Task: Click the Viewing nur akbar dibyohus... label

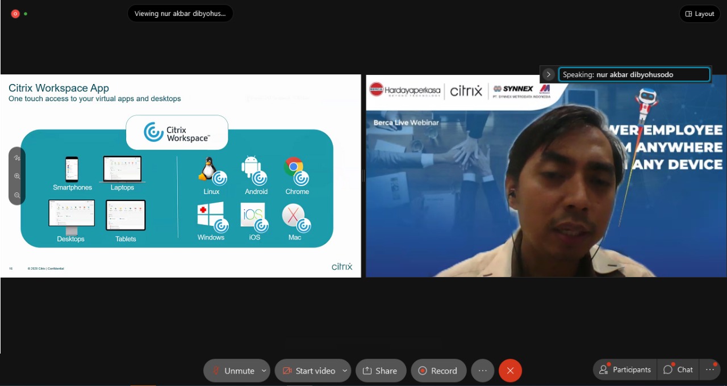Action: (x=180, y=14)
